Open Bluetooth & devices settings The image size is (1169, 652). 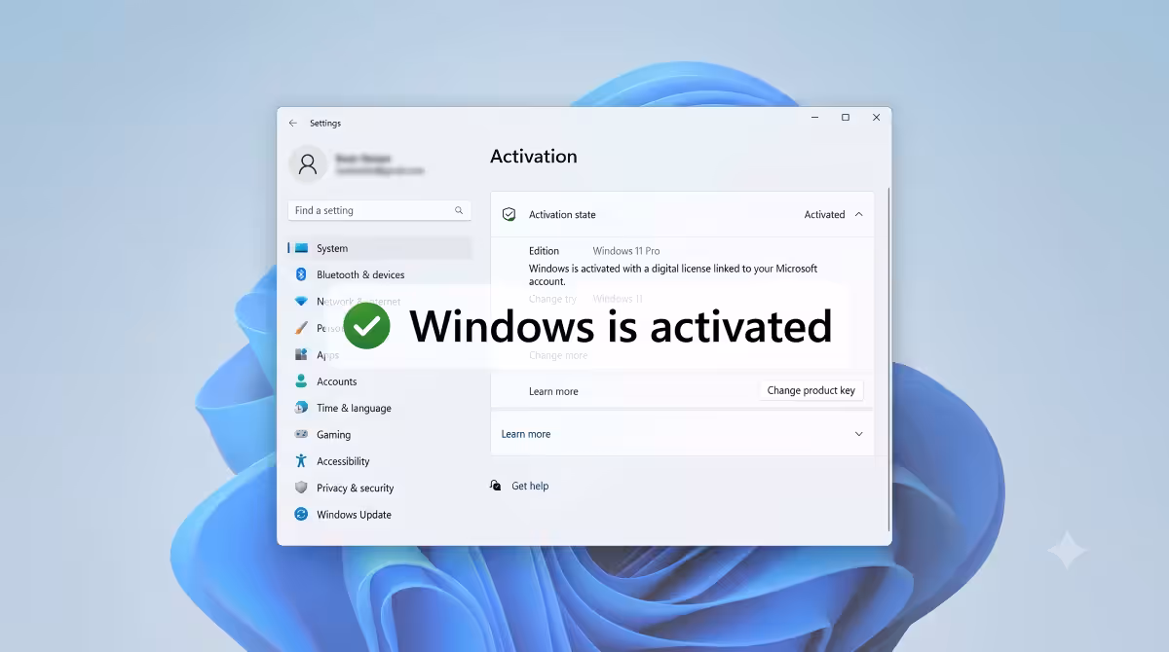coord(380,274)
